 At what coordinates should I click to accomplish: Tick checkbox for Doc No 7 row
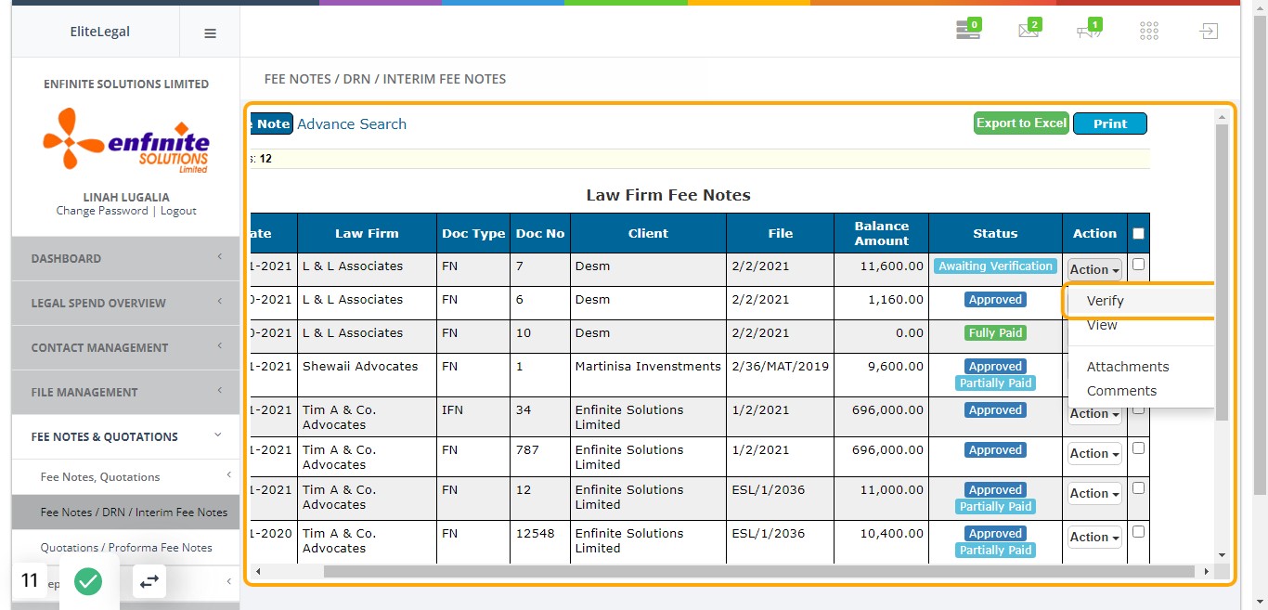(1139, 264)
